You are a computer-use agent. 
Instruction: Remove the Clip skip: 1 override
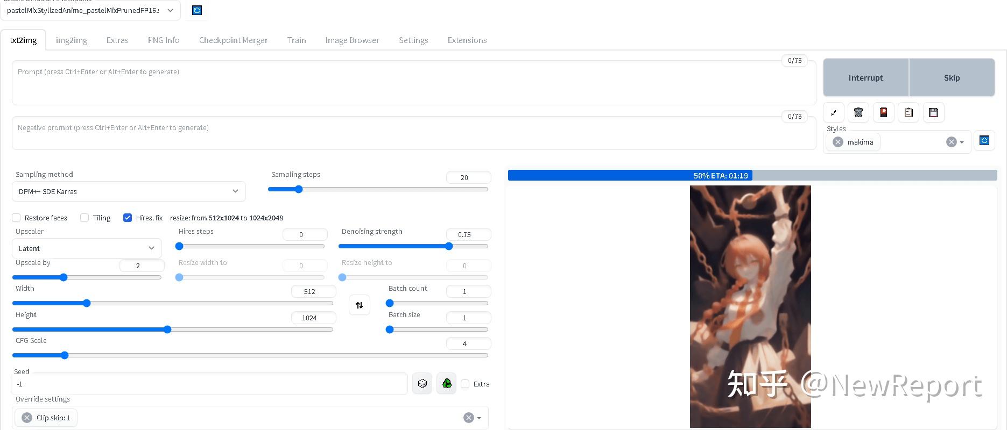pos(27,418)
